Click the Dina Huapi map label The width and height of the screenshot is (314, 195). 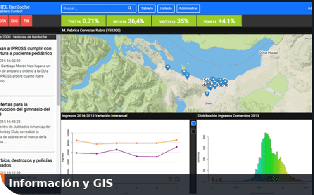point(269,52)
